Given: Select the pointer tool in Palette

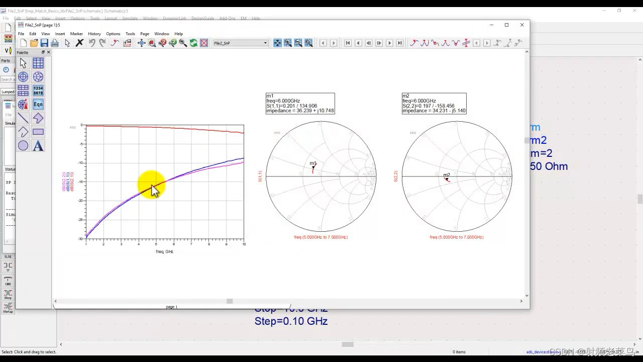Looking at the screenshot, I should click(x=23, y=63).
